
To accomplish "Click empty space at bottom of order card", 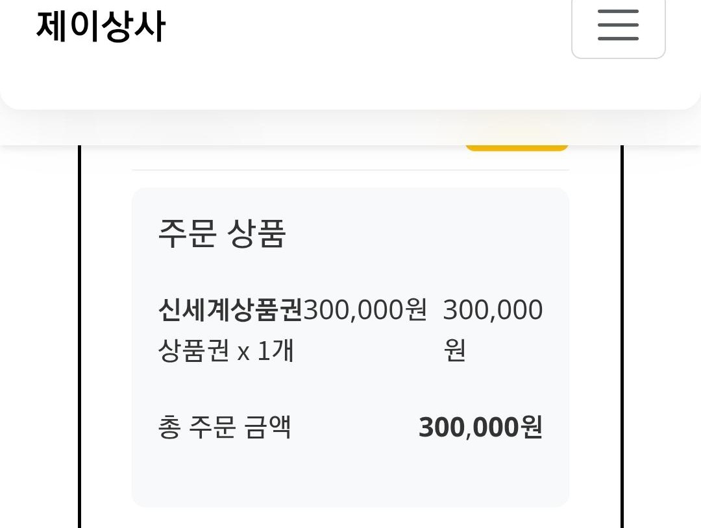I will [350, 480].
